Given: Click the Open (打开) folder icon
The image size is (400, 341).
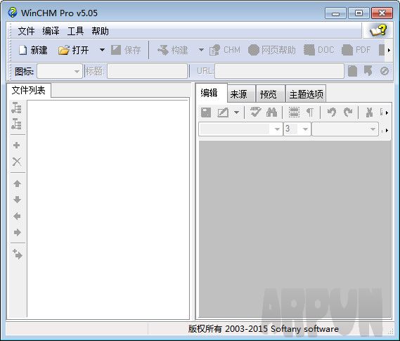Looking at the screenshot, I should (x=63, y=50).
